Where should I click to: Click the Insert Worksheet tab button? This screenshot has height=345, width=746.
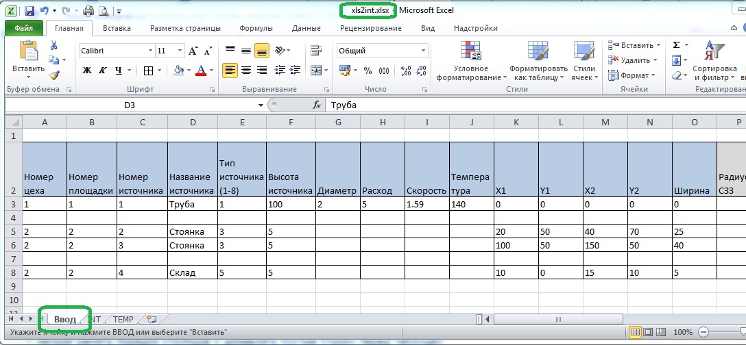[152, 320]
